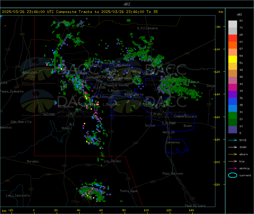Click the El_Desvio place label
Image resolution: width=254 pixels, height=214 pixels.
[66, 107]
